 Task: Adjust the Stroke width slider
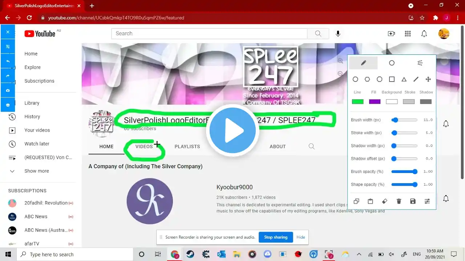(x=404, y=133)
